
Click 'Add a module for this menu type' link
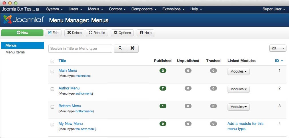click(245, 126)
